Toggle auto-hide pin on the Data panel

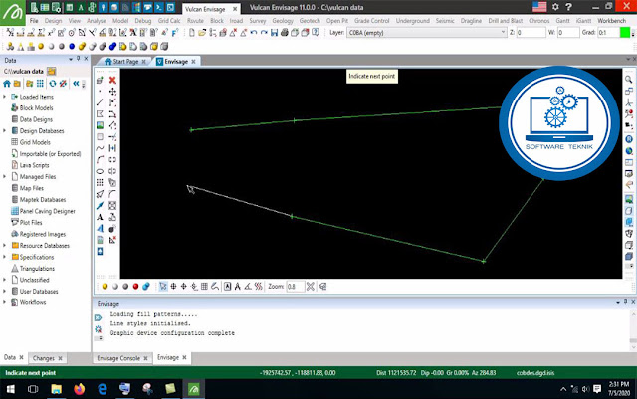pyautogui.click(x=79, y=59)
